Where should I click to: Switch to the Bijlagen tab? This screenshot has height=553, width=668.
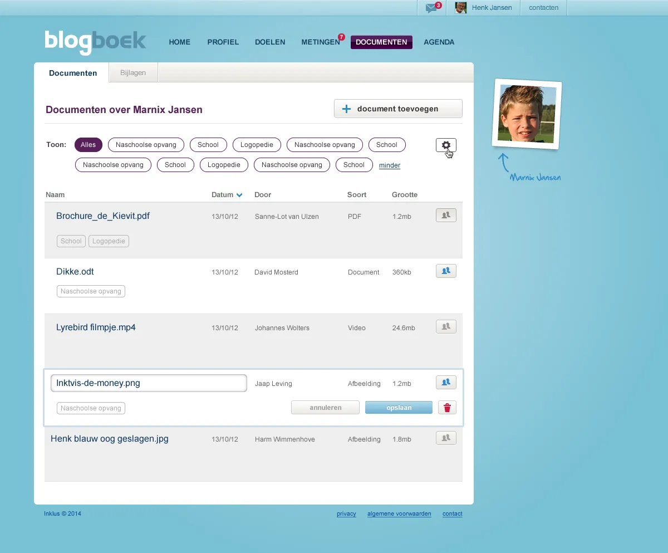132,72
